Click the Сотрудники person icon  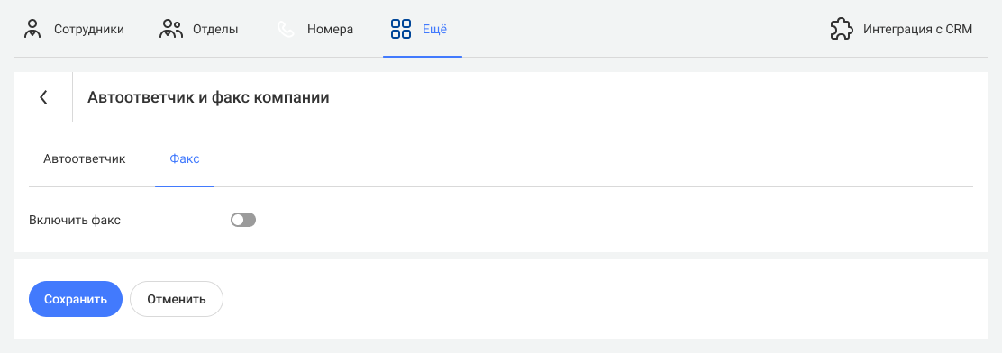[x=32, y=29]
